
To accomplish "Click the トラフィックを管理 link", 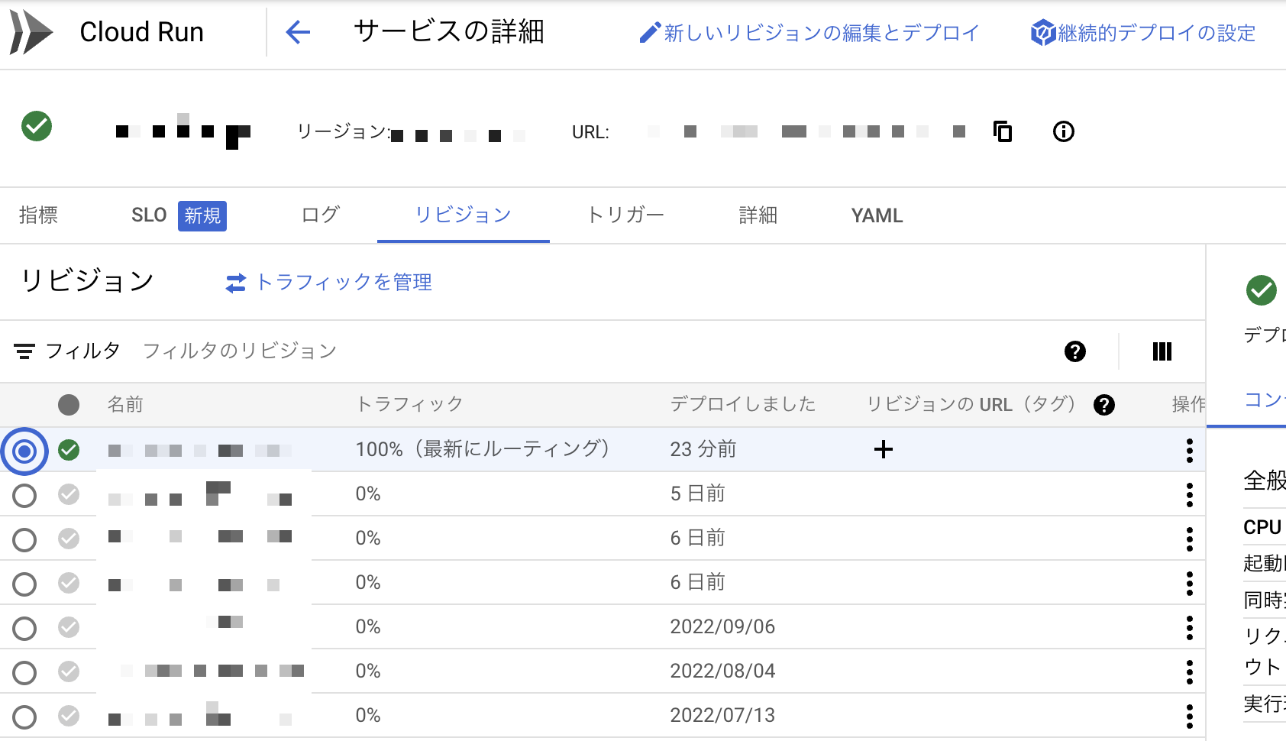I will point(344,282).
